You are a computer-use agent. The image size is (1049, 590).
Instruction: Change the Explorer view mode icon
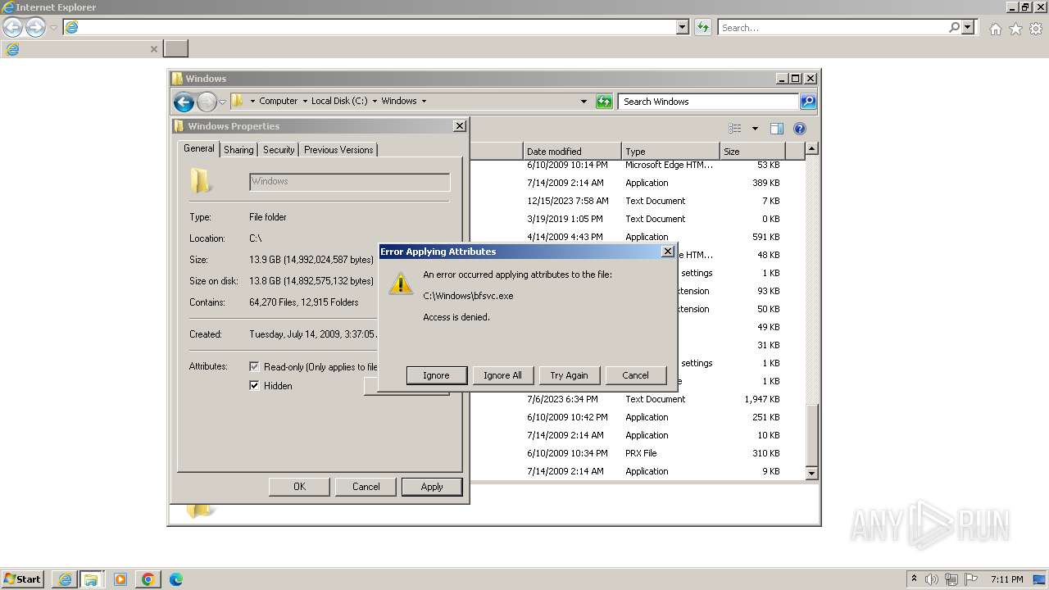click(735, 129)
